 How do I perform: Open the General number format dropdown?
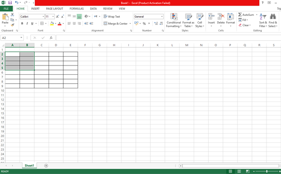pyautogui.click(x=162, y=16)
